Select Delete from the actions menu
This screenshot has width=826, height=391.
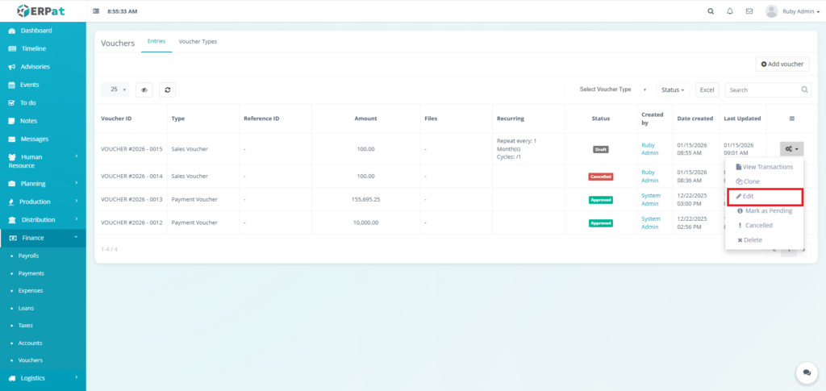[x=765, y=240]
